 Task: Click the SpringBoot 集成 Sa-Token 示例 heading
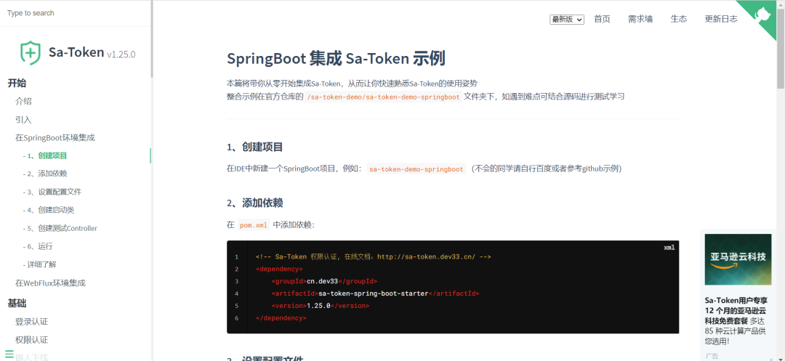point(336,59)
